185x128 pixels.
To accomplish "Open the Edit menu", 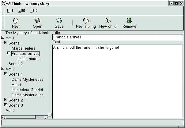I will click(21, 10).
